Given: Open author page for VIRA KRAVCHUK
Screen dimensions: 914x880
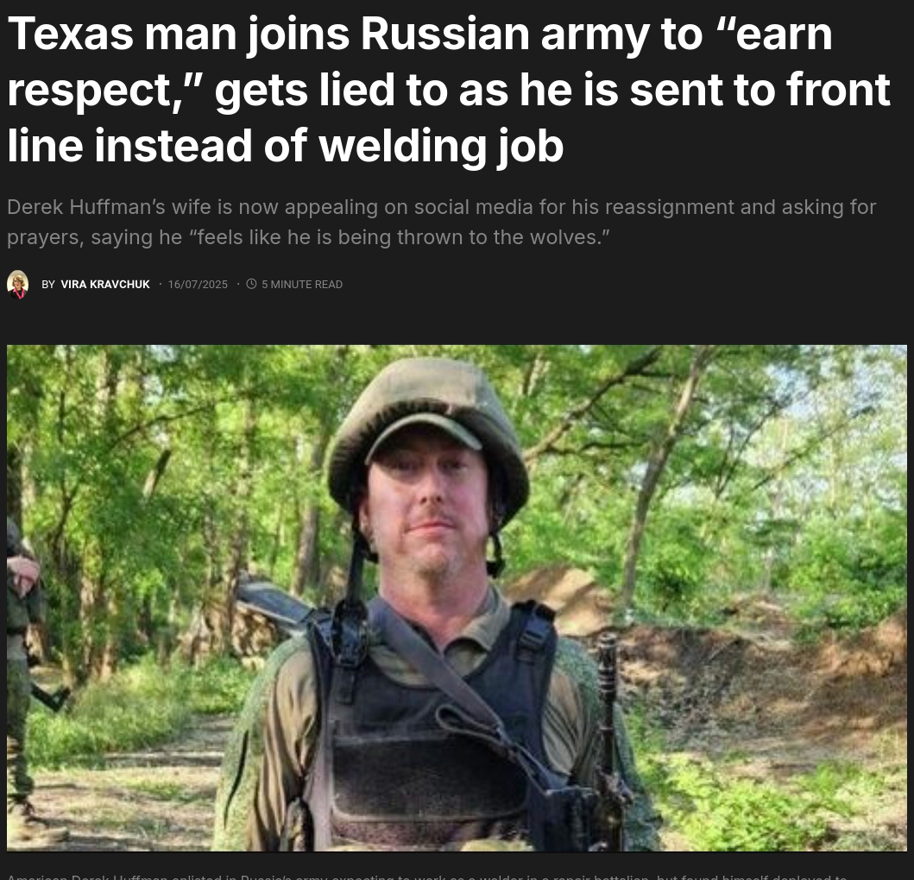Looking at the screenshot, I should click(x=105, y=285).
